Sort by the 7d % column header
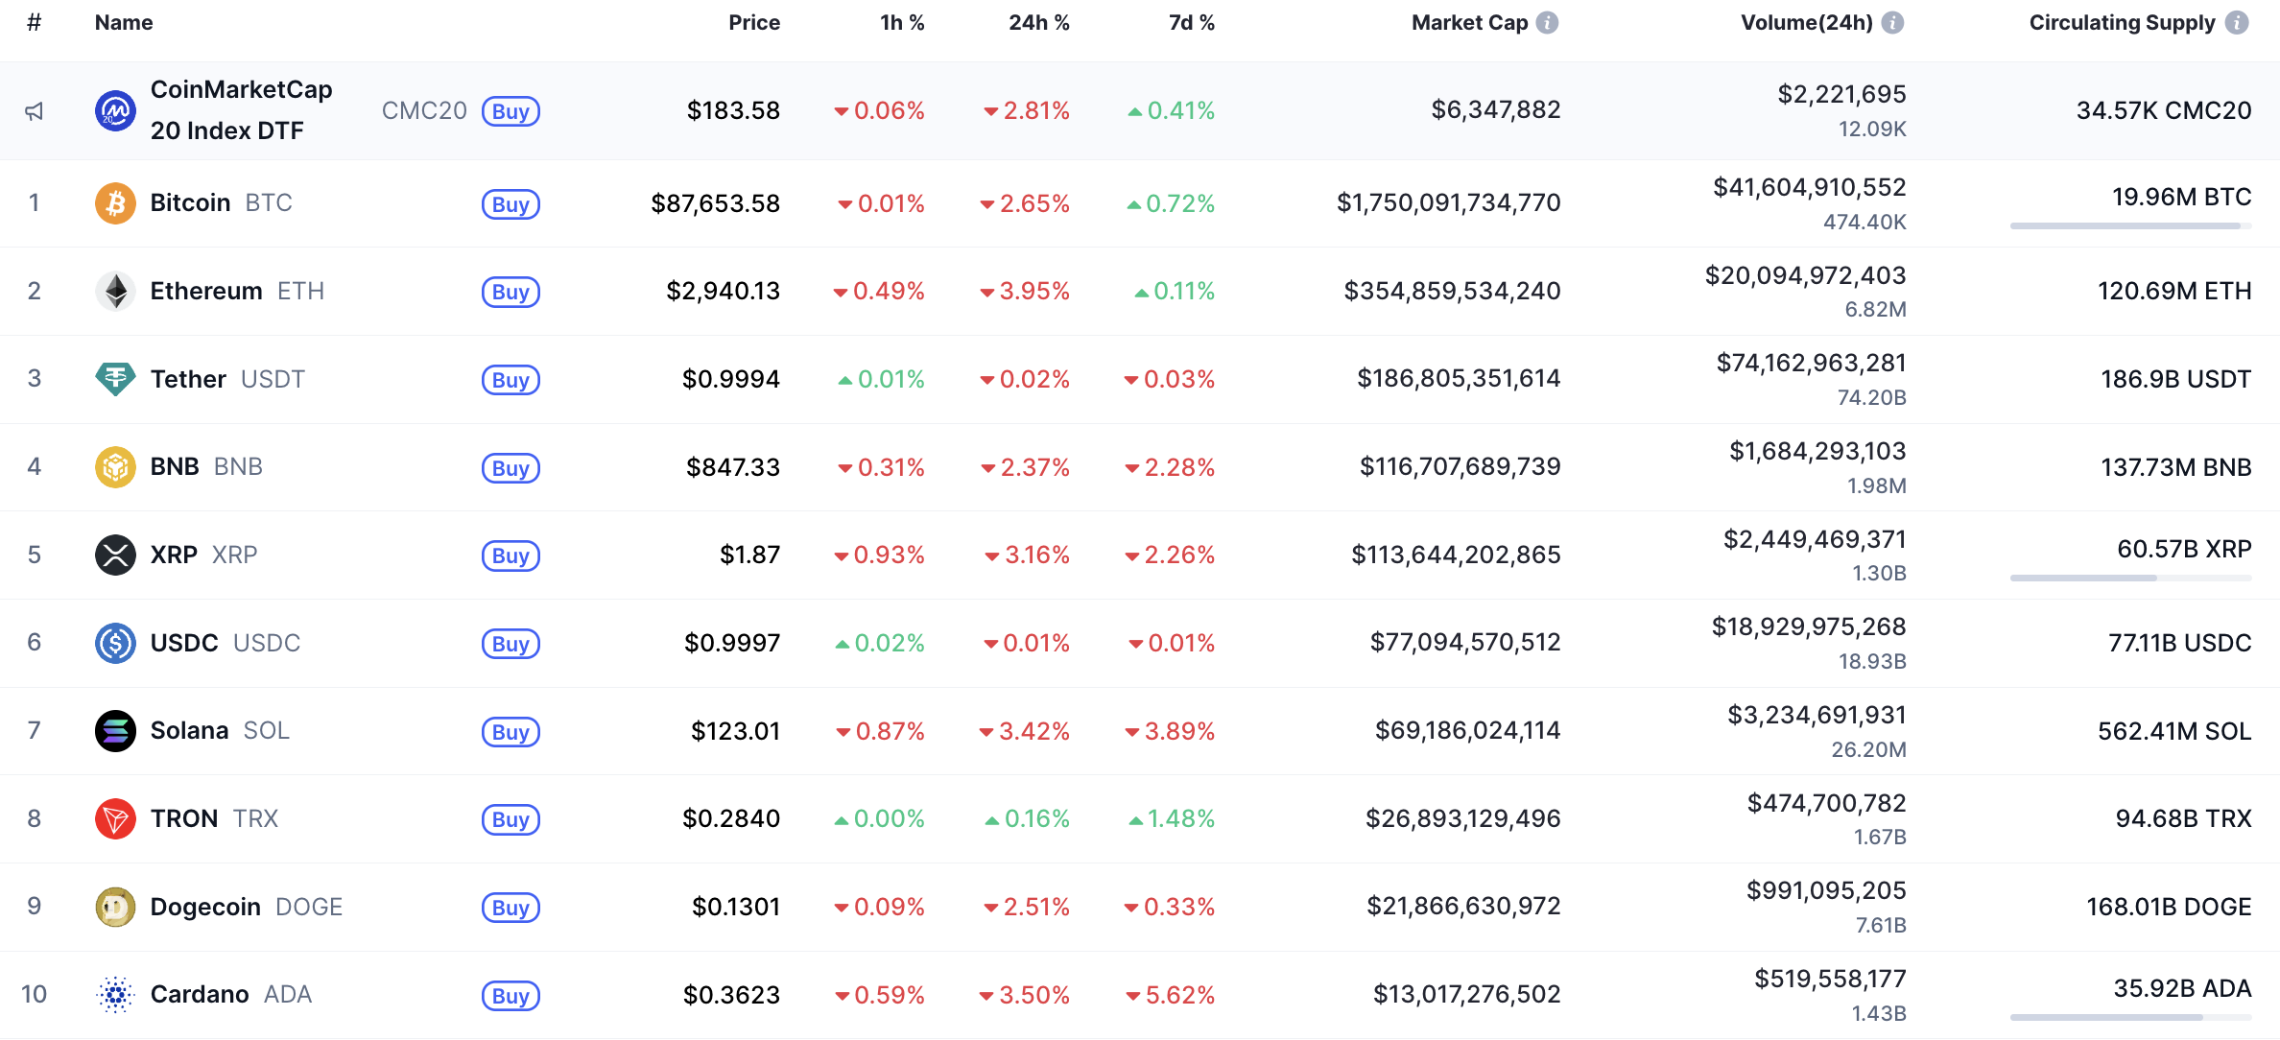 coord(1191,23)
